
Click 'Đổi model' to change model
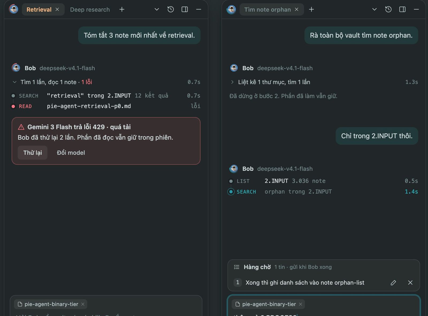pos(71,153)
